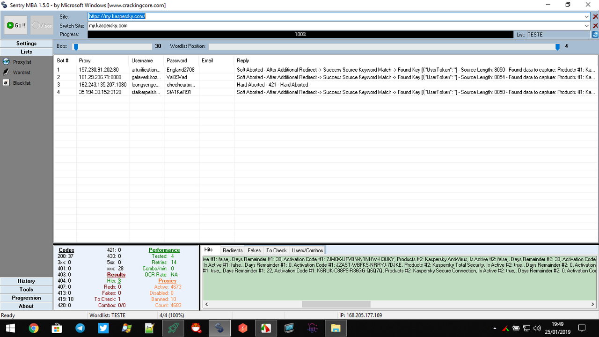599x337 pixels.
Task: Click the Reply column header
Action: [x=416, y=60]
